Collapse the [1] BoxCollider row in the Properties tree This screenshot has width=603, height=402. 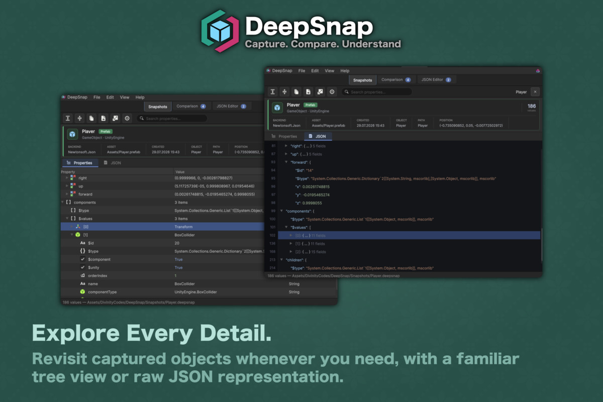71,235
